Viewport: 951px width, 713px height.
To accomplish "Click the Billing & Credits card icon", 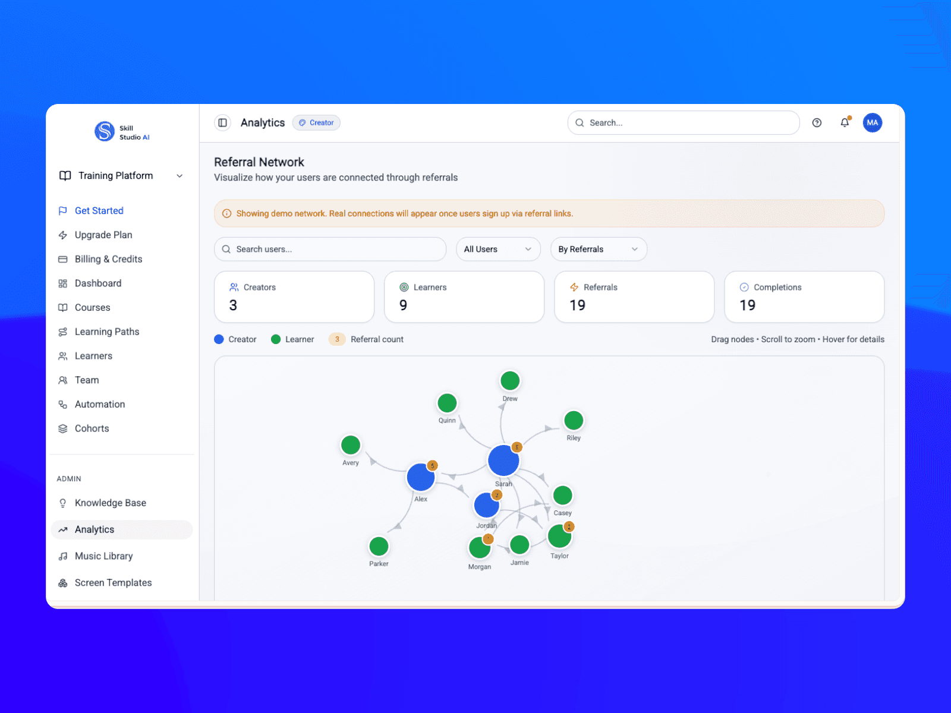I will 63,259.
